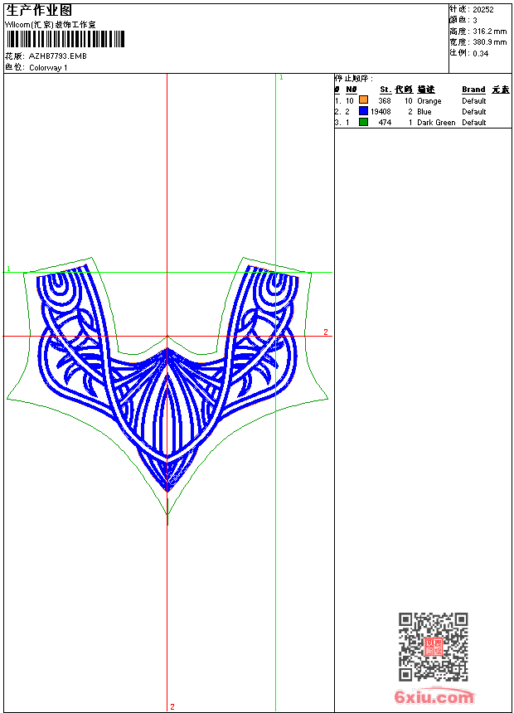Select the title 生产作业图

click(x=39, y=10)
